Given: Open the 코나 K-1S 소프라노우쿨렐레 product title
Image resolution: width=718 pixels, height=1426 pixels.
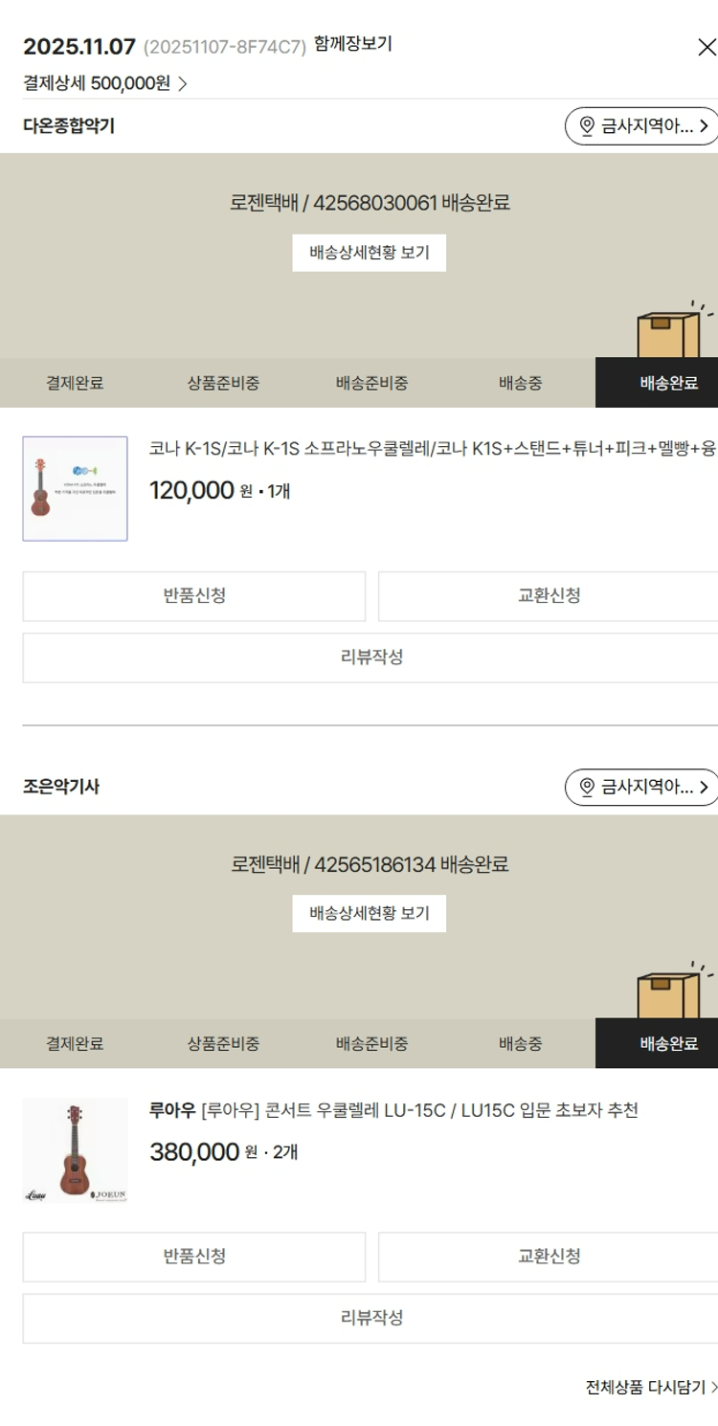Looking at the screenshot, I should pos(433,449).
